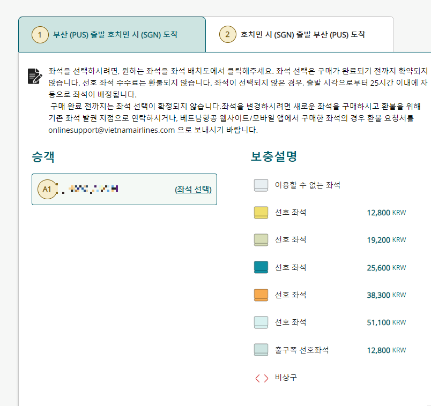The height and width of the screenshot is (406, 431).
Task: Select the teal 25,600 KRW seat legend icon
Action: click(x=260, y=267)
